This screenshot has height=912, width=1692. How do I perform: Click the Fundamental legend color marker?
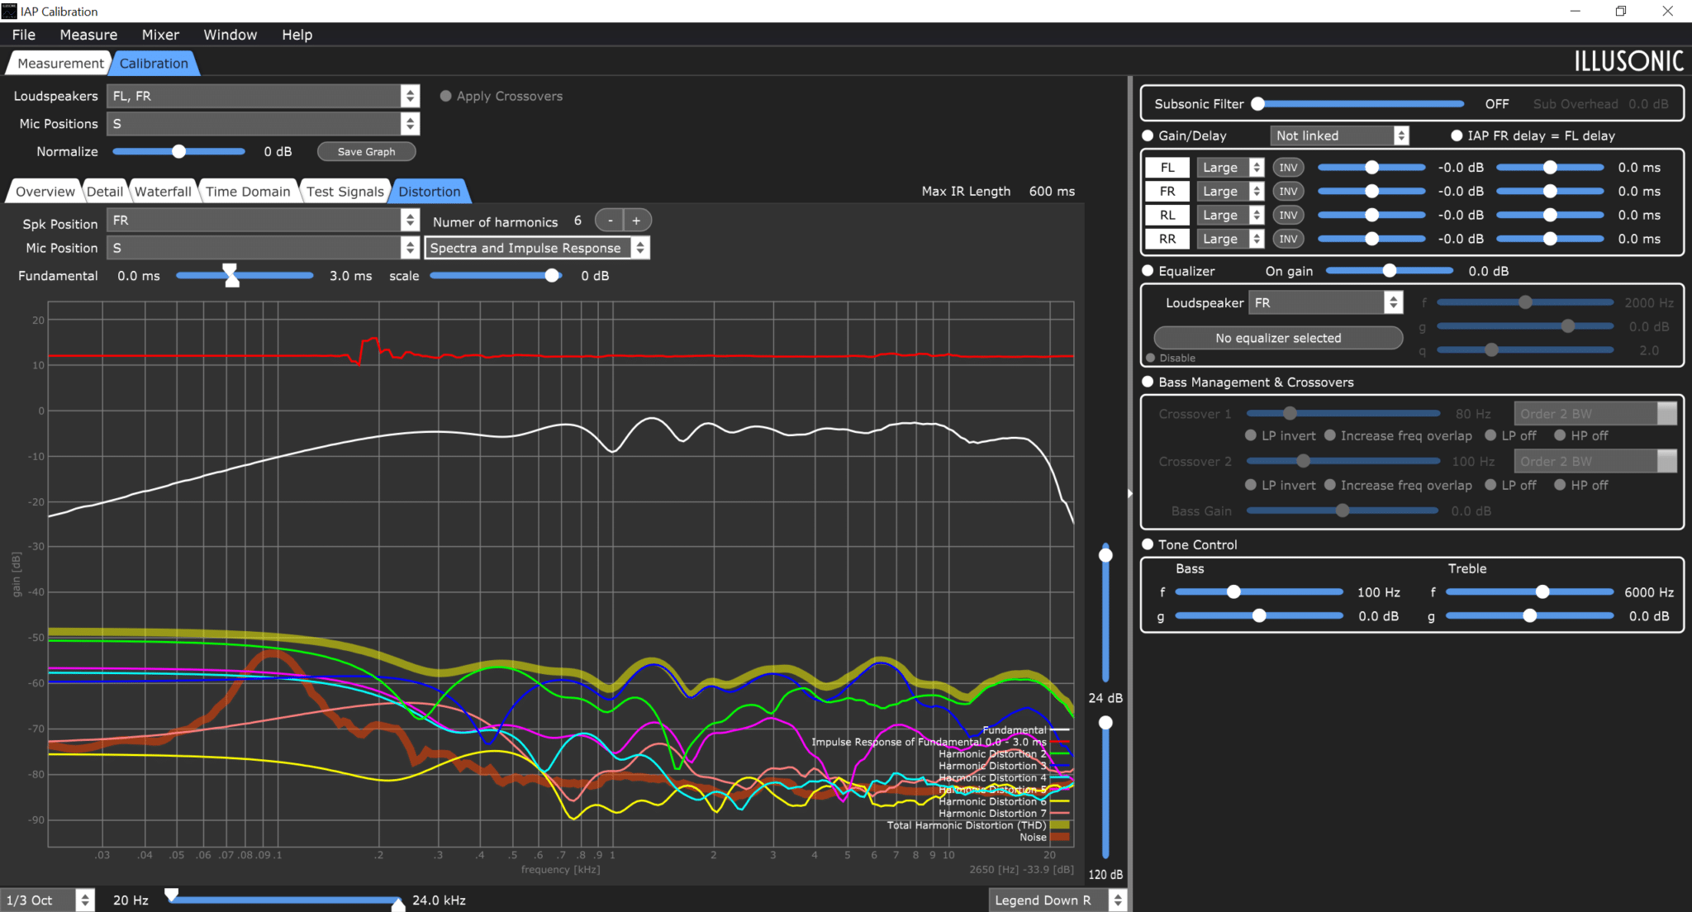(1060, 730)
